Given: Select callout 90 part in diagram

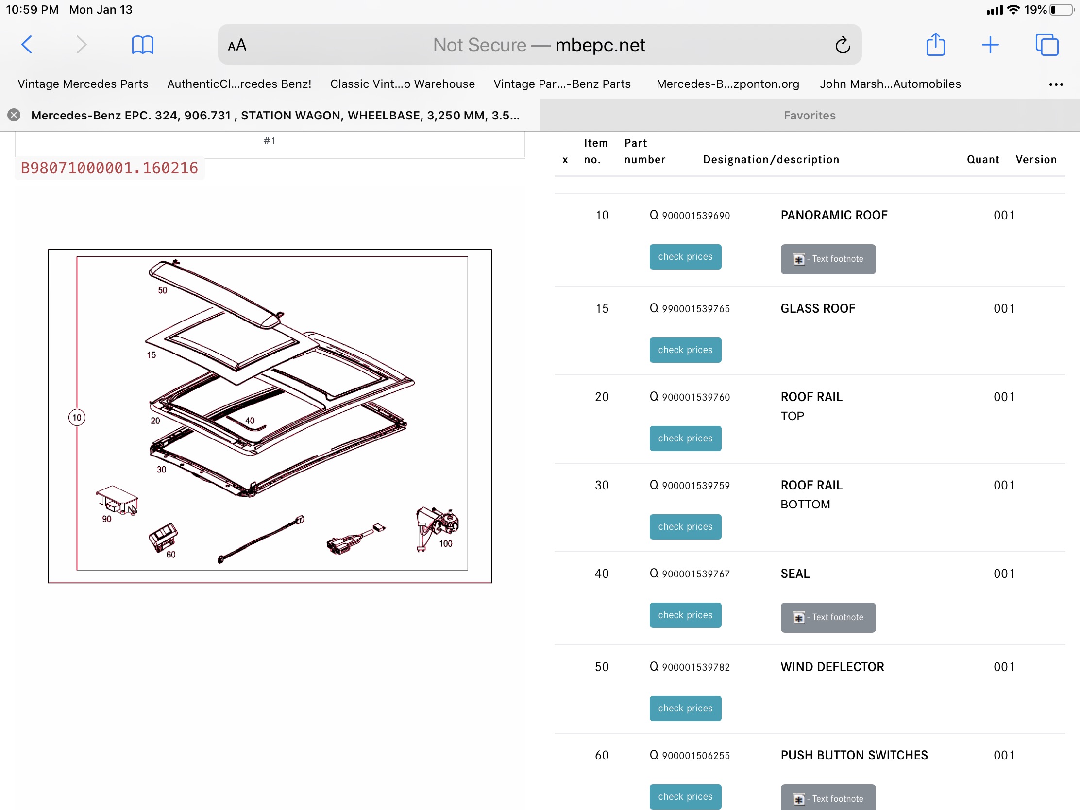Looking at the screenshot, I should (x=107, y=519).
